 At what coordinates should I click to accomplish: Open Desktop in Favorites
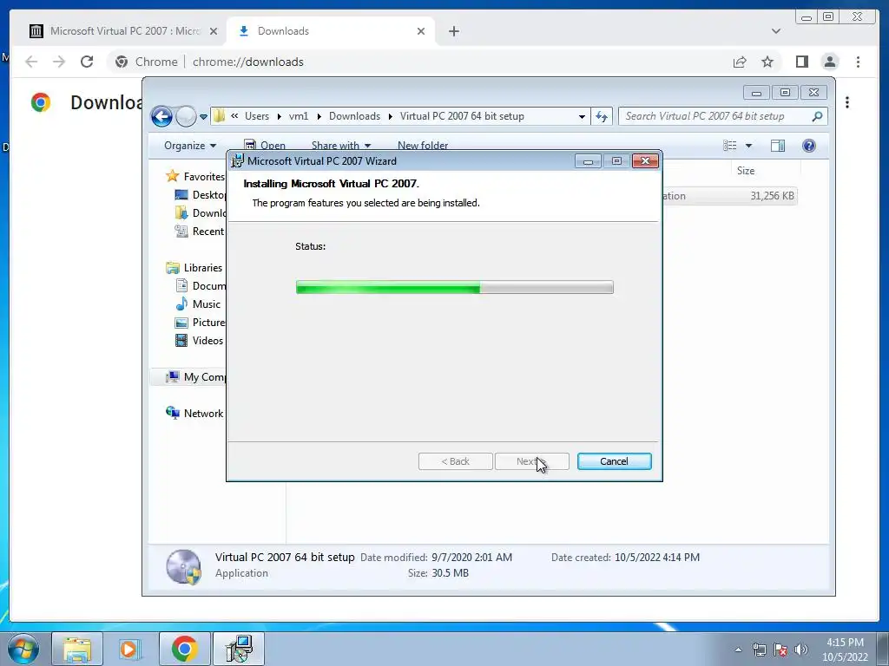(200, 195)
